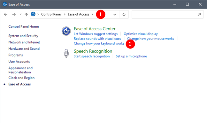Viewport: 207px width, 124px height.
Task: Go back using the back arrow
Action: tap(6, 14)
